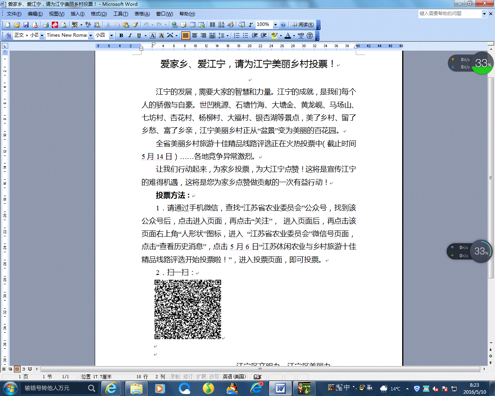Print the document with the printer icon
Viewport: 495px width, 396px height.
(x=46, y=25)
